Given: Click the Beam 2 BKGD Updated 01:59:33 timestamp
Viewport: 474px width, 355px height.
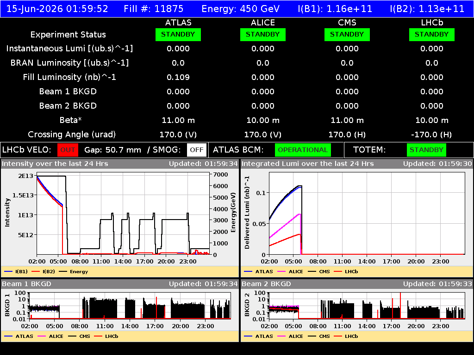Looking at the screenshot, I should [x=437, y=284].
